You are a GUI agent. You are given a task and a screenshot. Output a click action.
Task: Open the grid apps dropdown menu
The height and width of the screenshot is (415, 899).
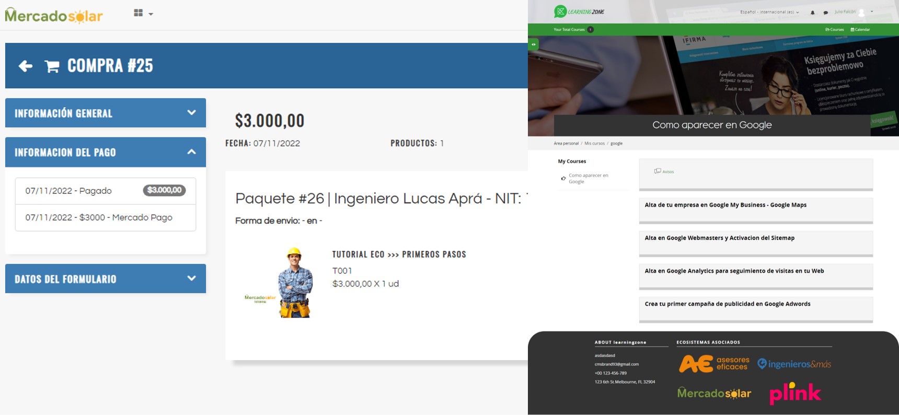point(143,14)
